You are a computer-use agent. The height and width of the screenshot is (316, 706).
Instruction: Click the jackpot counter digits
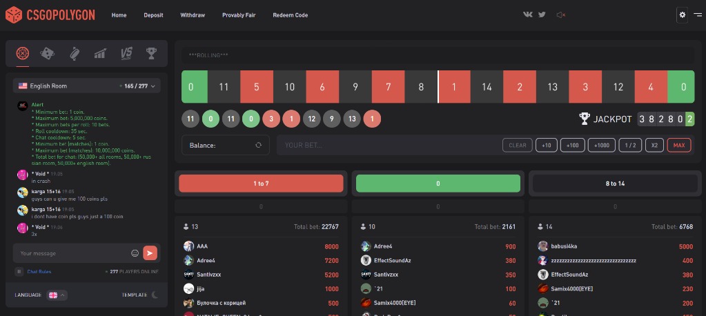666,119
